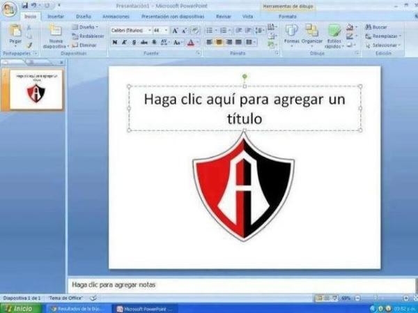Click the increase font size icon
Image resolution: width=418 pixels, height=313 pixels.
point(175,31)
